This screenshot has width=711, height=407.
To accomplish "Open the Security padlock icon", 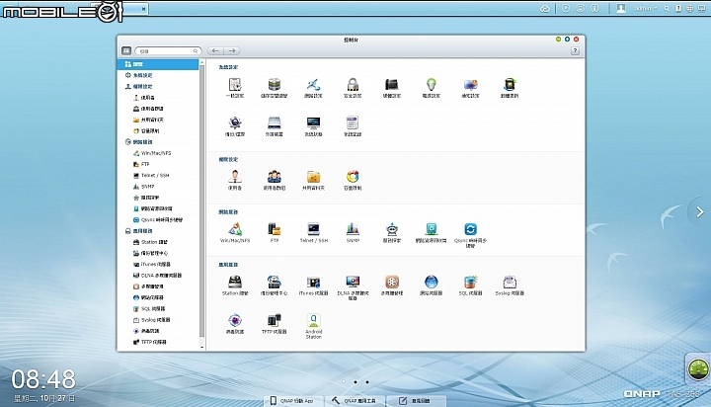I will pyautogui.click(x=353, y=85).
